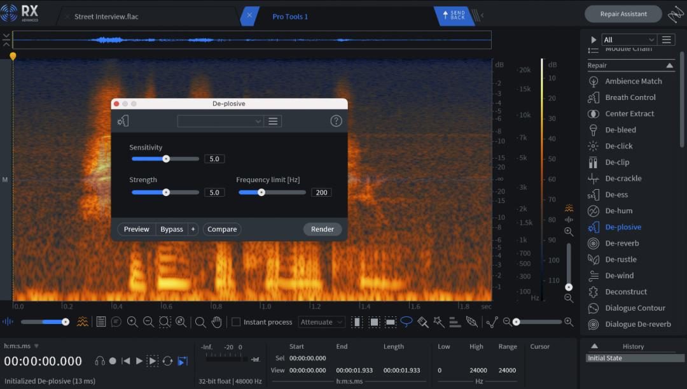The image size is (687, 389).
Task: Toggle loop playback
Action: pos(167,361)
